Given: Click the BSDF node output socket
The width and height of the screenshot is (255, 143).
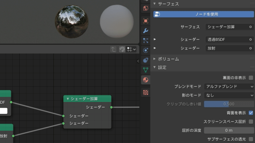Looking at the screenshot, I should click(x=11, y=102).
